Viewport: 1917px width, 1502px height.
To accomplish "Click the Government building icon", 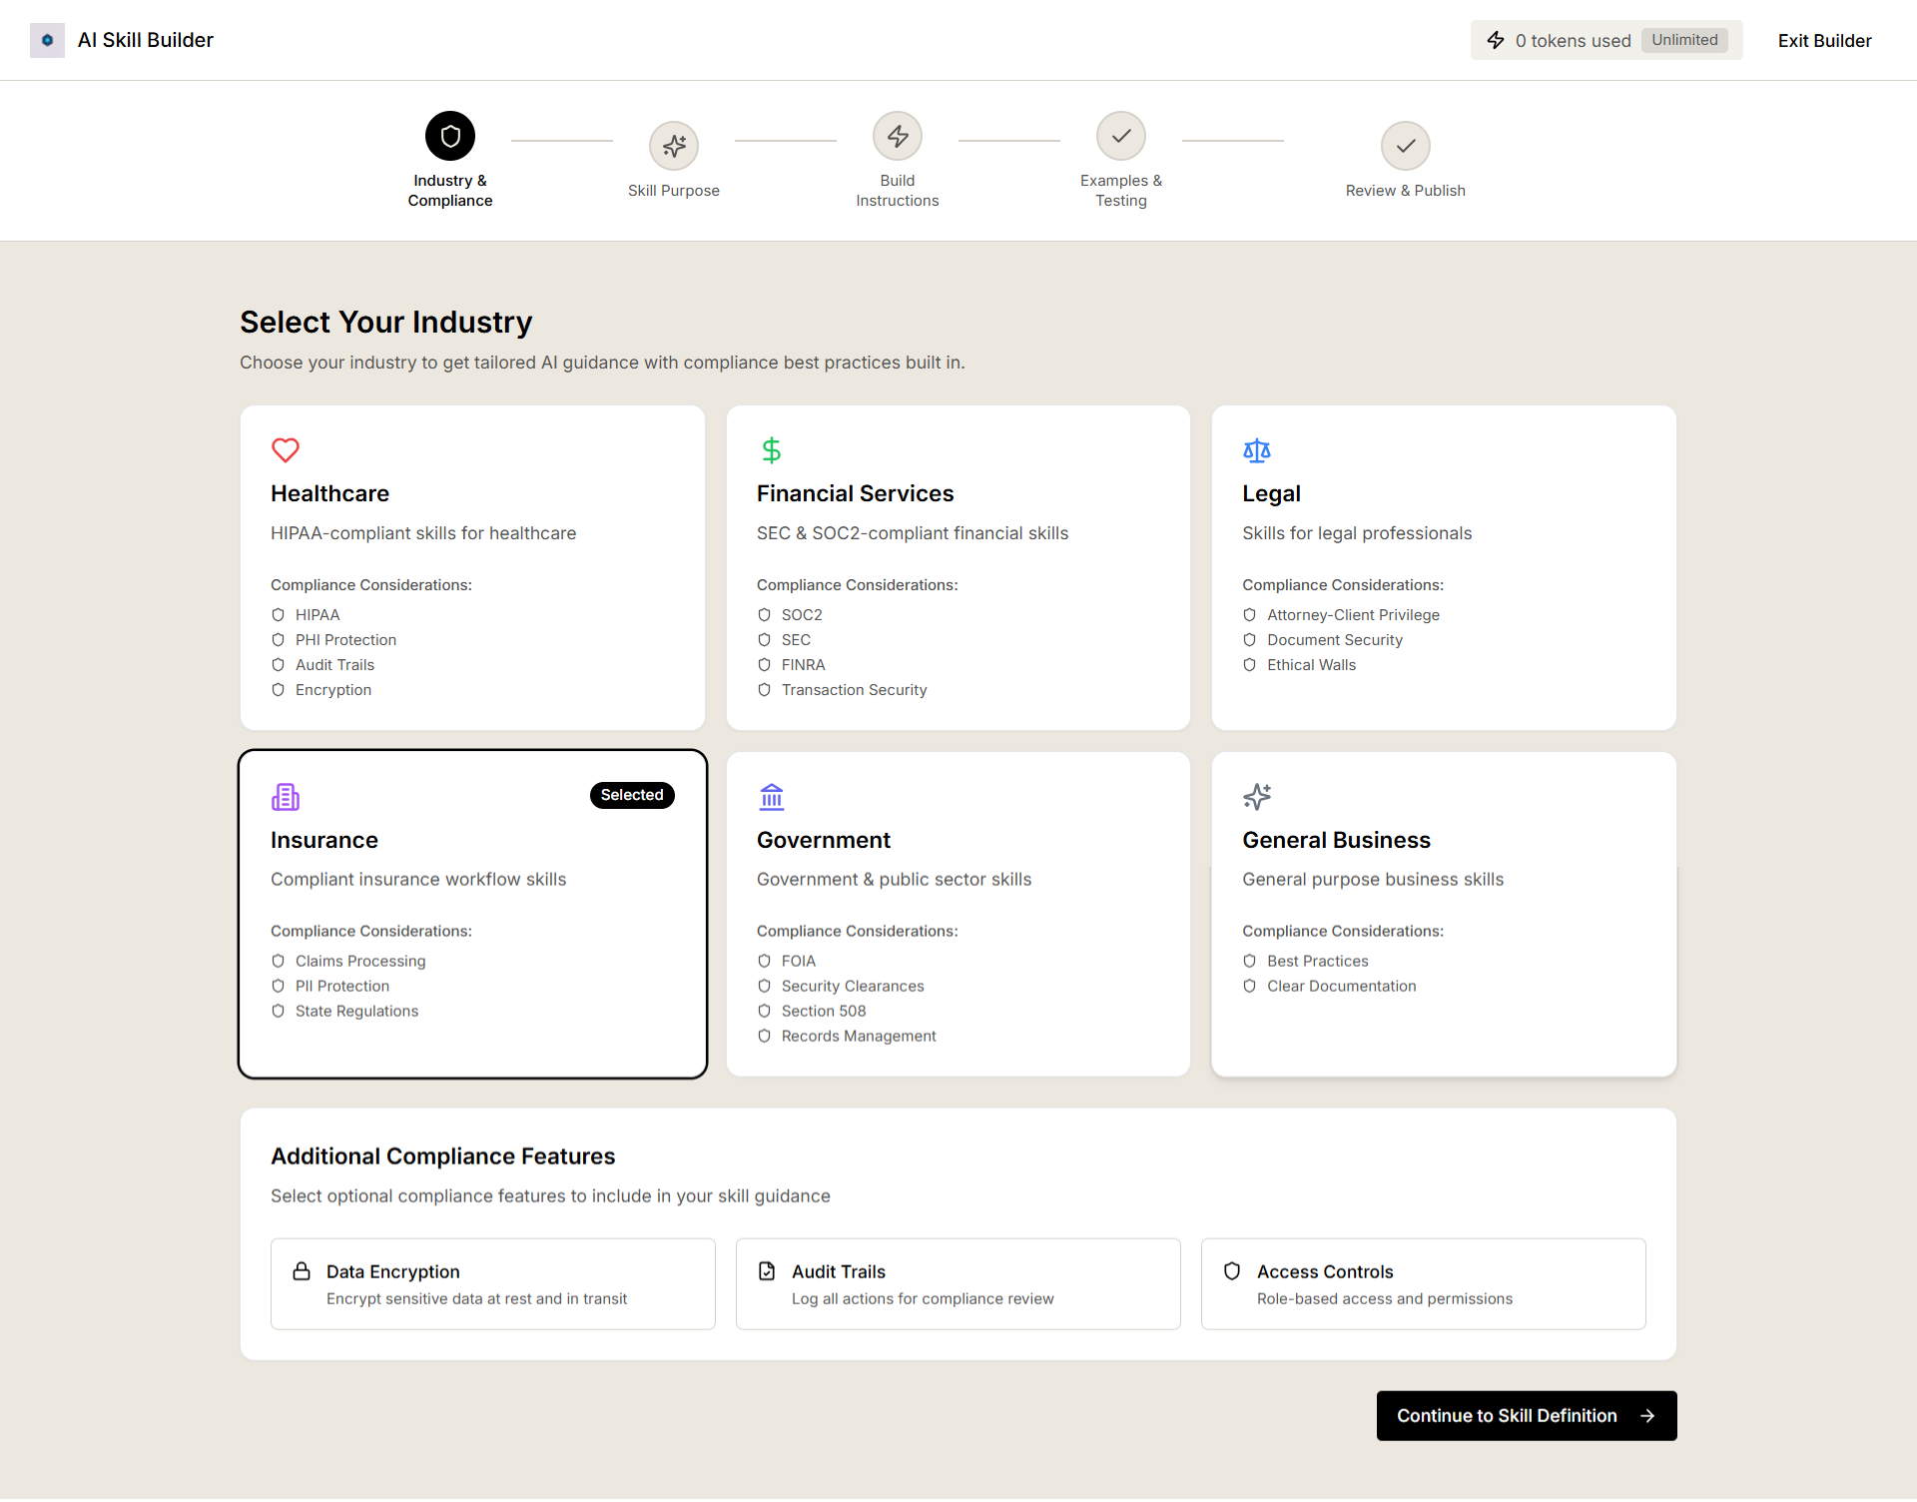I will [772, 797].
